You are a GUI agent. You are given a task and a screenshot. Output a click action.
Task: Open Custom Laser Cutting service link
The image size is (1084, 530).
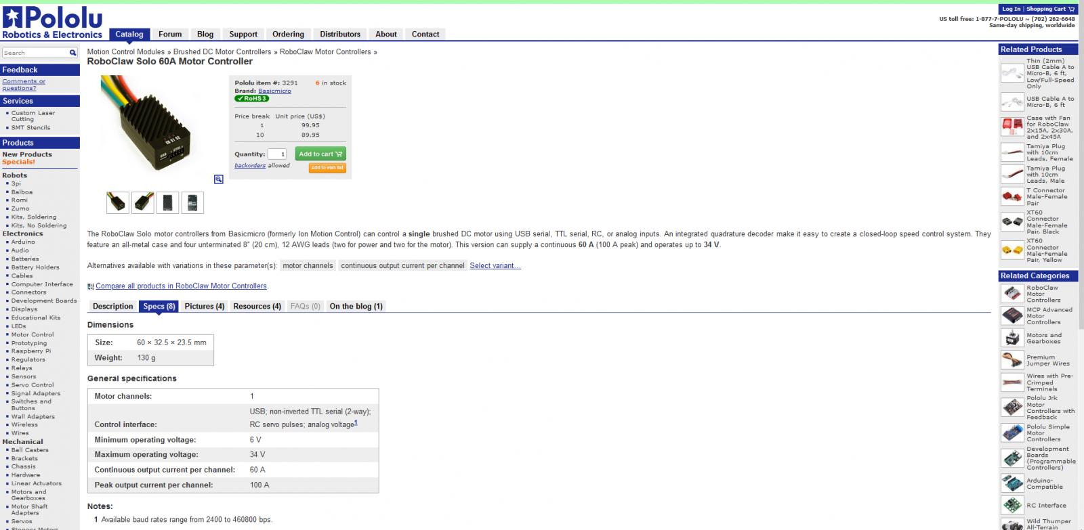pyautogui.click(x=33, y=116)
